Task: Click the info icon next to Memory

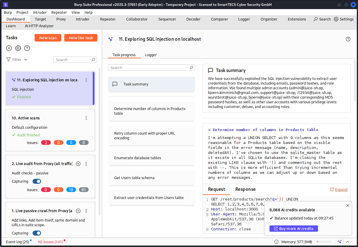Action: [276, 242]
